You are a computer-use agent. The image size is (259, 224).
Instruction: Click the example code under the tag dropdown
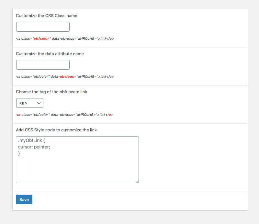coord(64,115)
